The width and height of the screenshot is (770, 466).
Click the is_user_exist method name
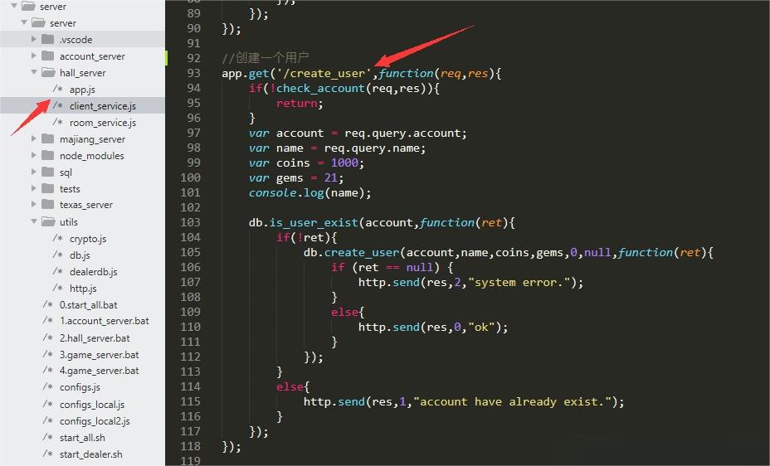(314, 223)
